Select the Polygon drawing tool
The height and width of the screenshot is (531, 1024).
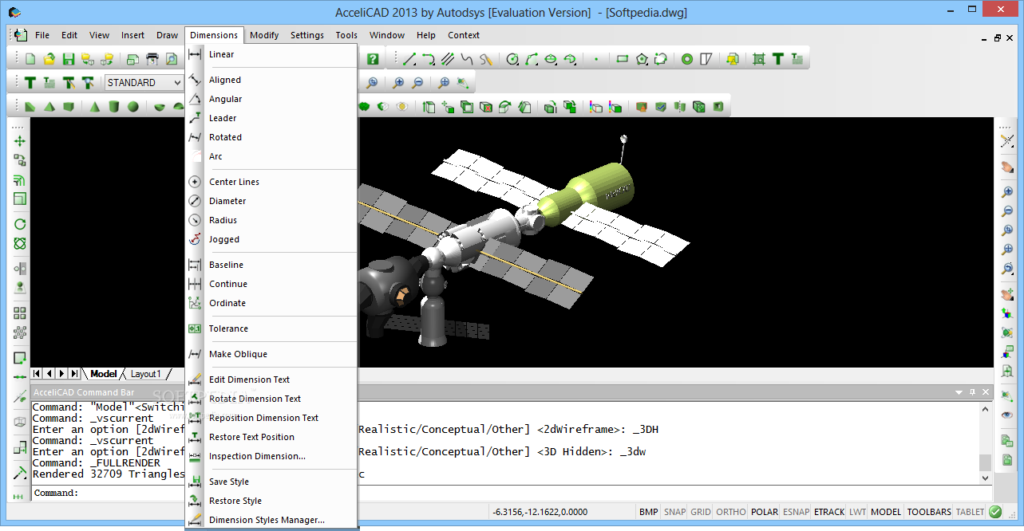(642, 59)
